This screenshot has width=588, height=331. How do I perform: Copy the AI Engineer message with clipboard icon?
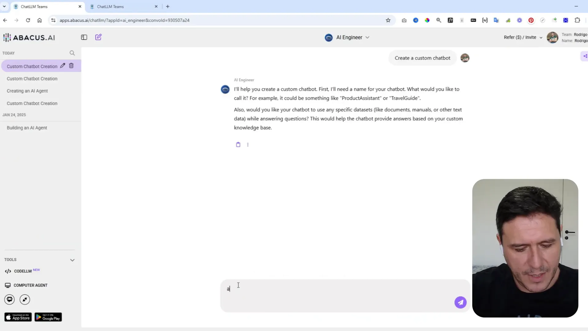pos(238,144)
